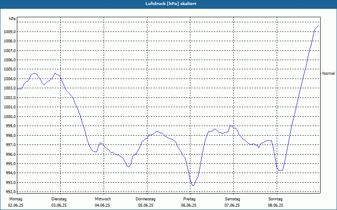The width and height of the screenshot is (337, 210).
Task: Click the date 02.06.25
Action: click(x=16, y=205)
